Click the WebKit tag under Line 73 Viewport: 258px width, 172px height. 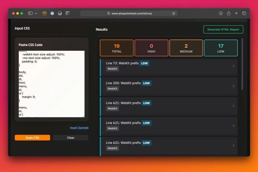pos(112,69)
